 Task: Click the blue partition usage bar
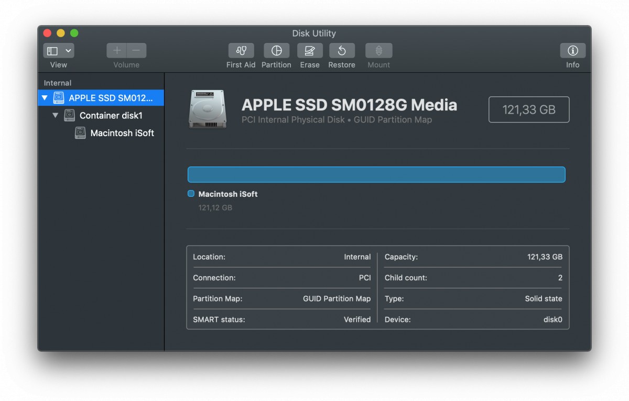pyautogui.click(x=376, y=174)
